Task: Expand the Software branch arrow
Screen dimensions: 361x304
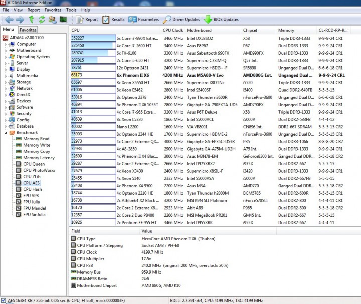Action: pos(6,107)
